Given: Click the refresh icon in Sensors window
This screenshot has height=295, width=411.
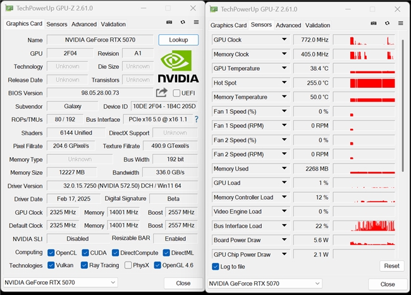Looking at the screenshot, I should pyautogui.click(x=387, y=25).
